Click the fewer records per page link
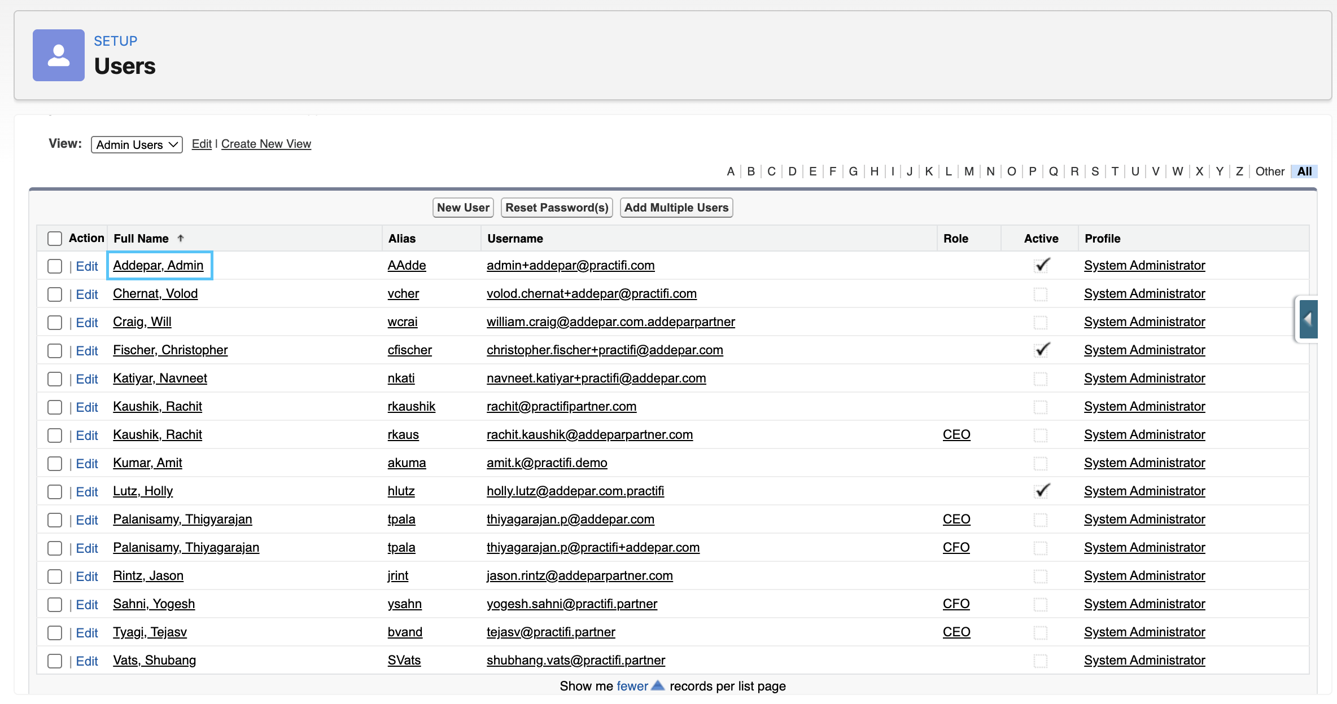 632,686
